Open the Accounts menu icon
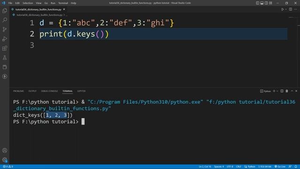 point(5,150)
